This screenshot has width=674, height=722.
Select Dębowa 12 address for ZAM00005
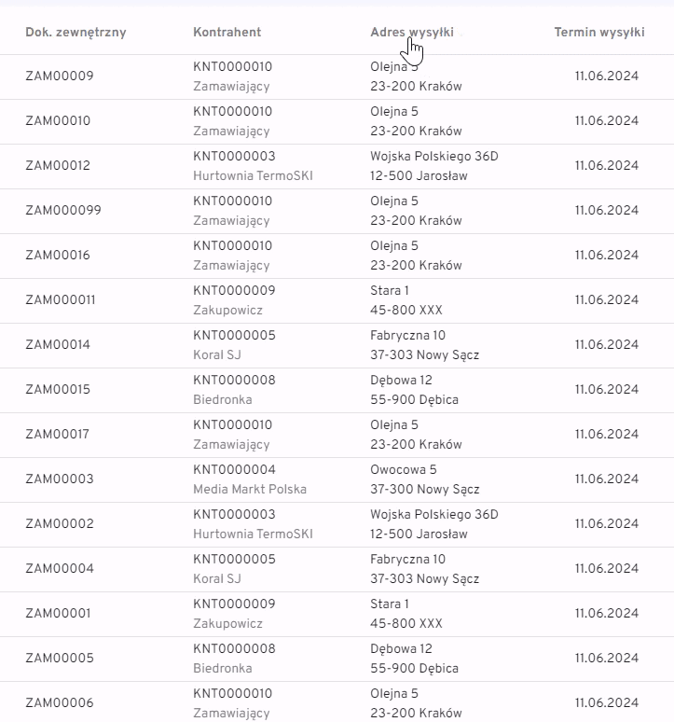point(401,649)
